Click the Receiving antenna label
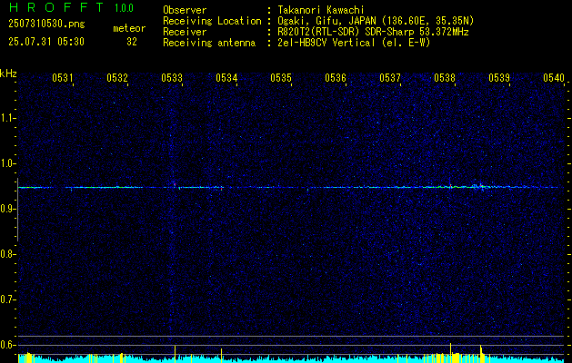The height and width of the screenshot is (363, 572). [209, 43]
